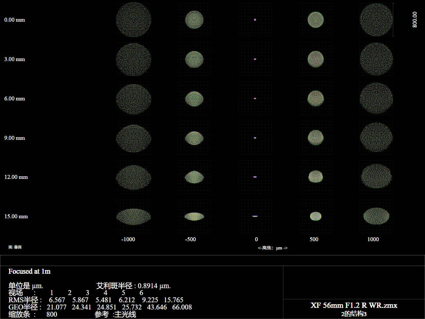Select the 15.00 mm spot at 1000 defocus

(x=376, y=216)
